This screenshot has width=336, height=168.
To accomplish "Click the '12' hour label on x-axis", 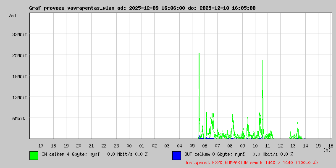I will pyautogui.click(x=280, y=146).
